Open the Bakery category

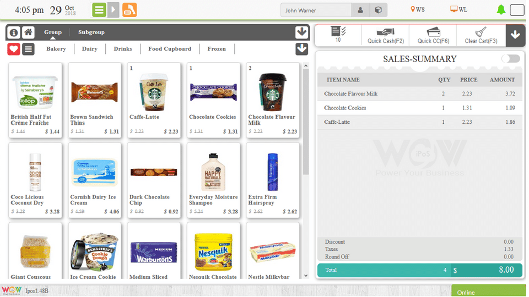[56, 49]
